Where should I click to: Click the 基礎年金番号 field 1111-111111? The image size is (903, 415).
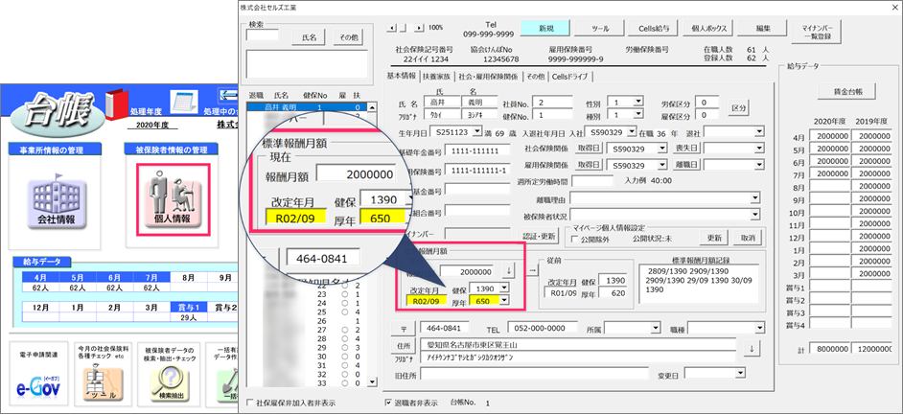click(477, 150)
